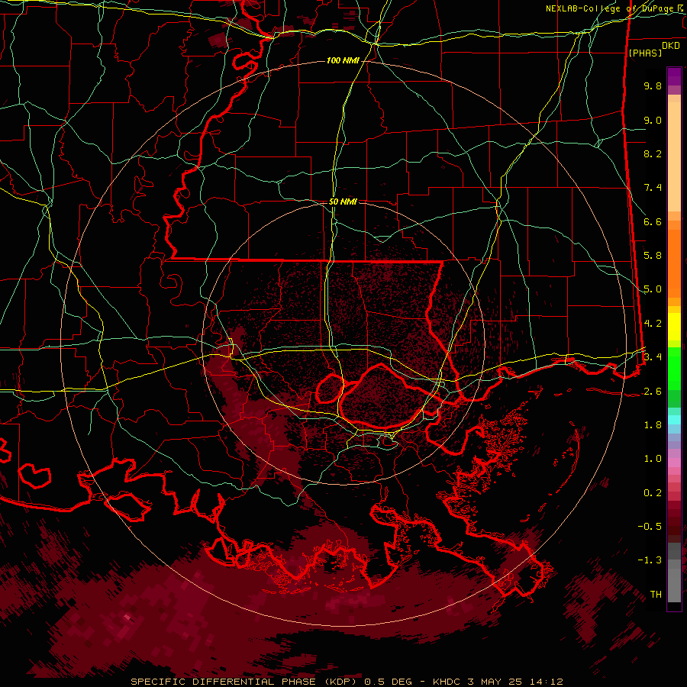
Task: Click the 1.8 value on color scale
Action: click(653, 425)
